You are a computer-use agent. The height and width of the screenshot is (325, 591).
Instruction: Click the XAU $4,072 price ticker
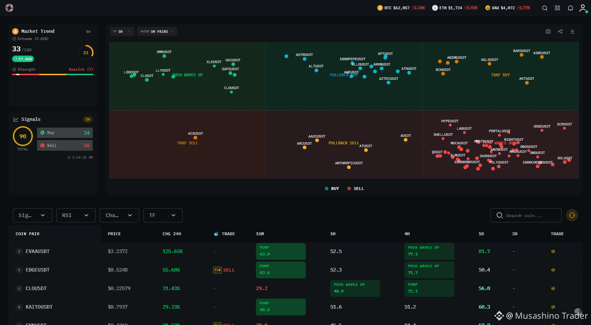click(x=508, y=8)
